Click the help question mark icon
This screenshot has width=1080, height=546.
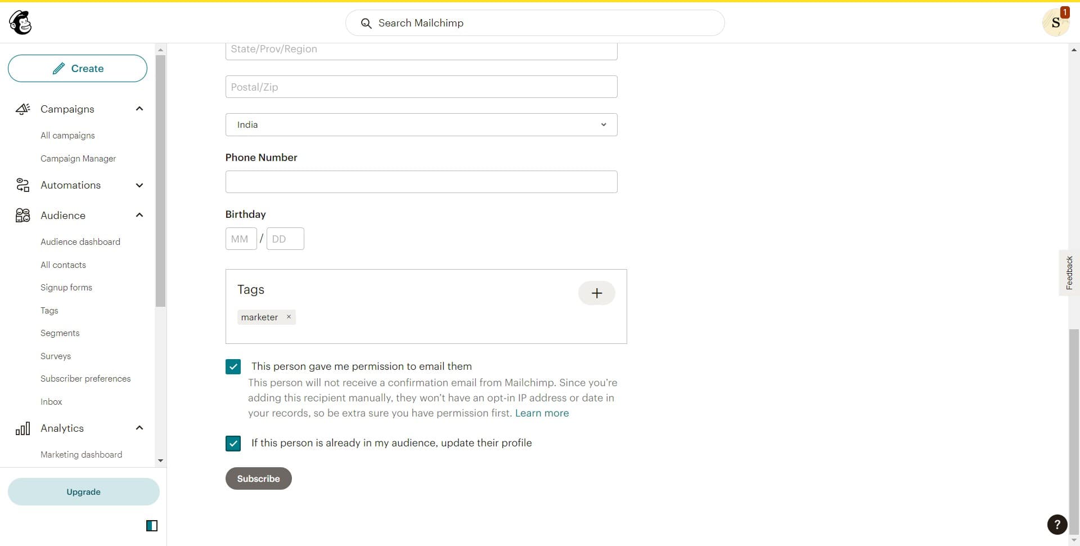[1057, 524]
